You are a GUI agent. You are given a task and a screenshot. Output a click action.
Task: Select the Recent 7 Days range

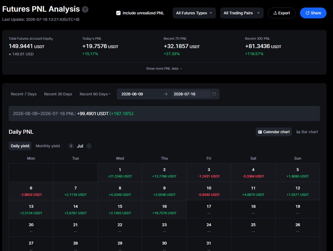tap(24, 94)
